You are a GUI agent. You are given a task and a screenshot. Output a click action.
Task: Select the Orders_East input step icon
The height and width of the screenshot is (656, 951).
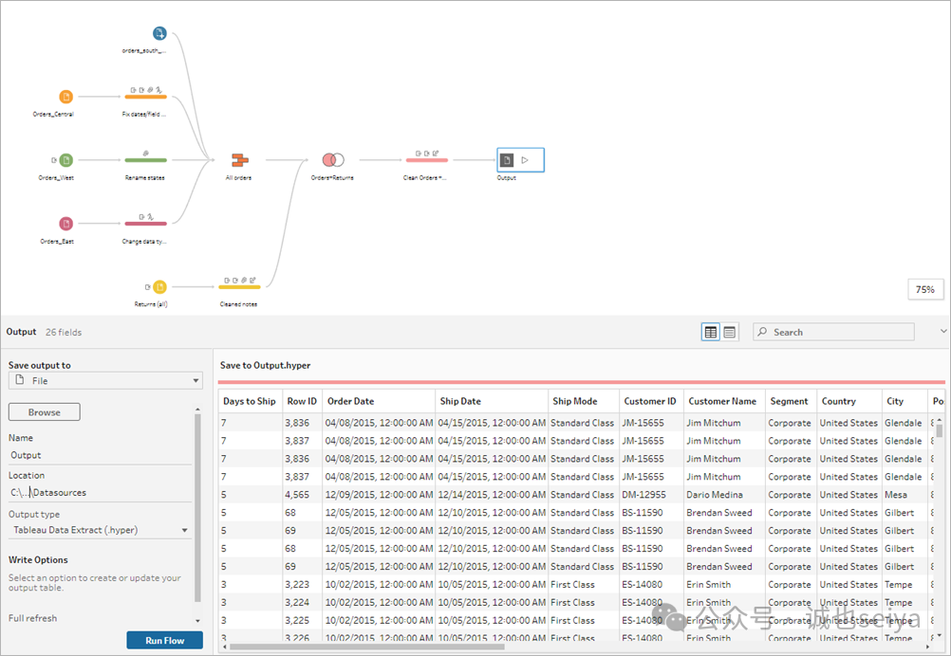65,224
